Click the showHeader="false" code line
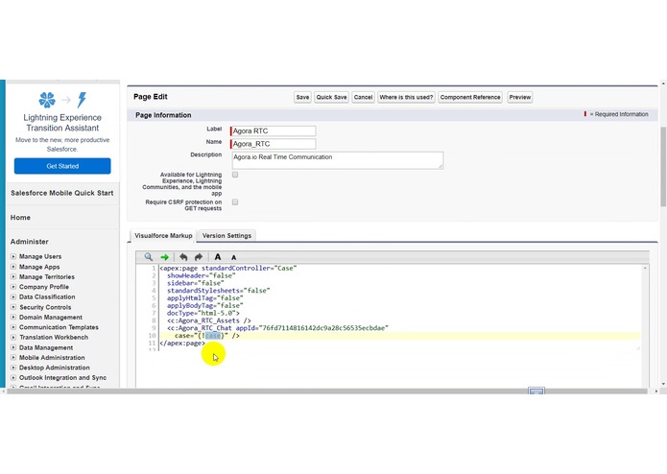667x474 pixels. [x=202, y=276]
